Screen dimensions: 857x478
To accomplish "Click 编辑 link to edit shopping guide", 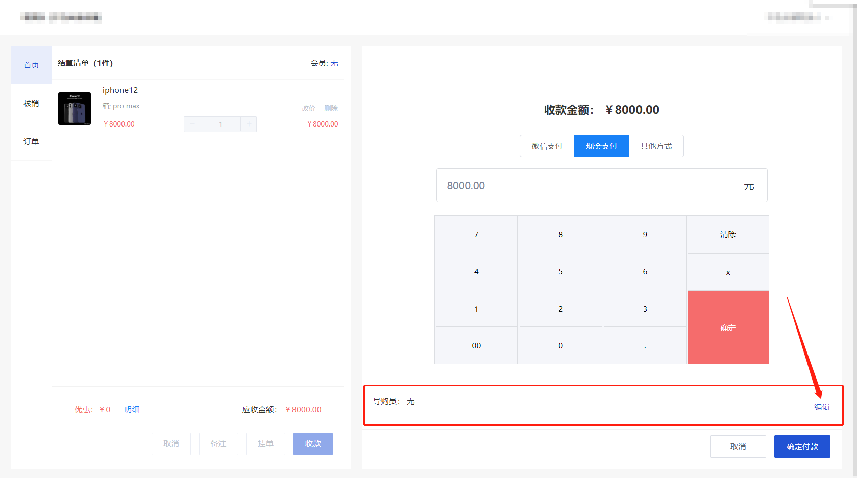I will (x=821, y=407).
